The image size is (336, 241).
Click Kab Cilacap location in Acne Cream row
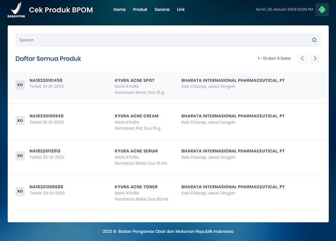click(x=208, y=122)
